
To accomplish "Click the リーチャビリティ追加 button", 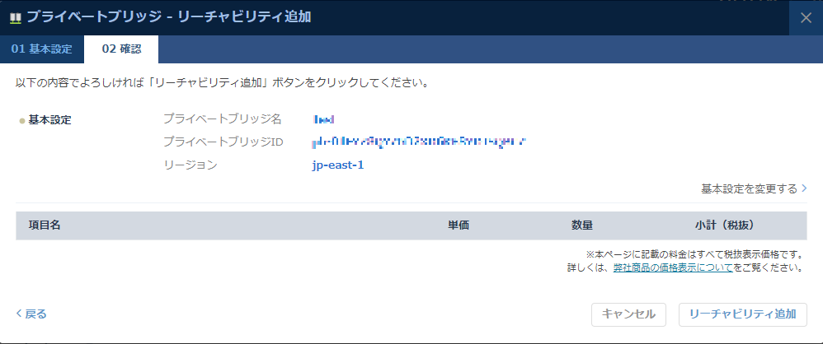I will 742,314.
